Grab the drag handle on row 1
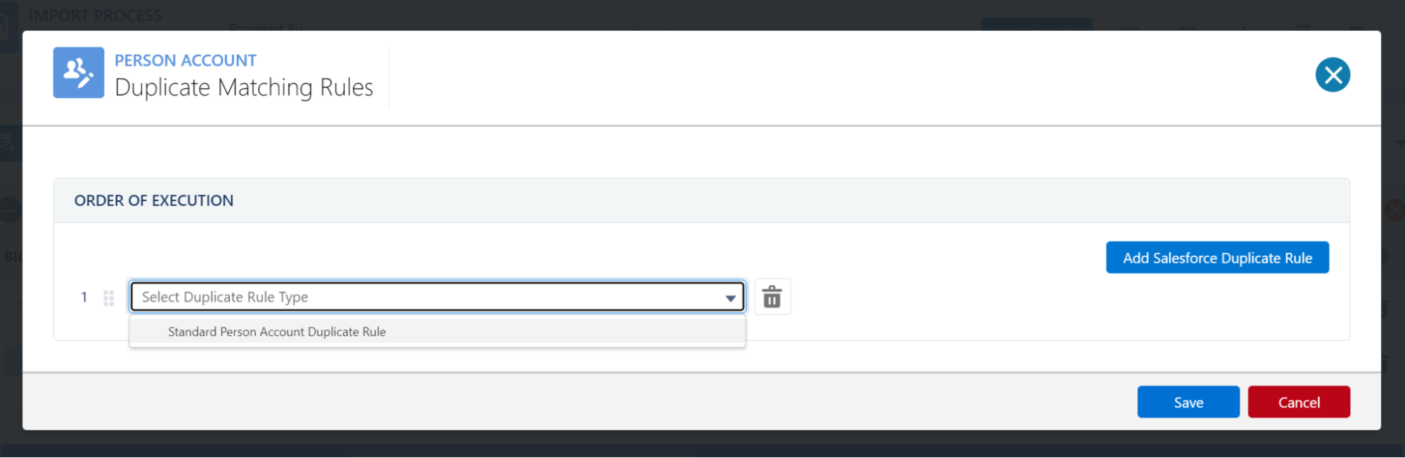 pyautogui.click(x=108, y=298)
